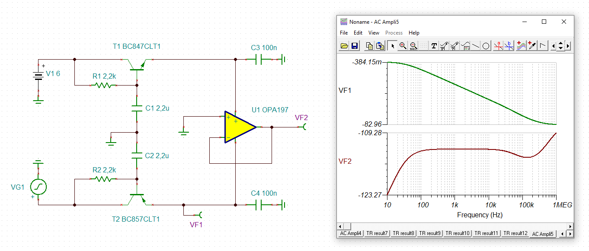Open the Process menu

click(x=394, y=32)
